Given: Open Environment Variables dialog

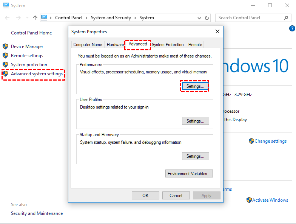Looking at the screenshot, I should click(x=189, y=174).
